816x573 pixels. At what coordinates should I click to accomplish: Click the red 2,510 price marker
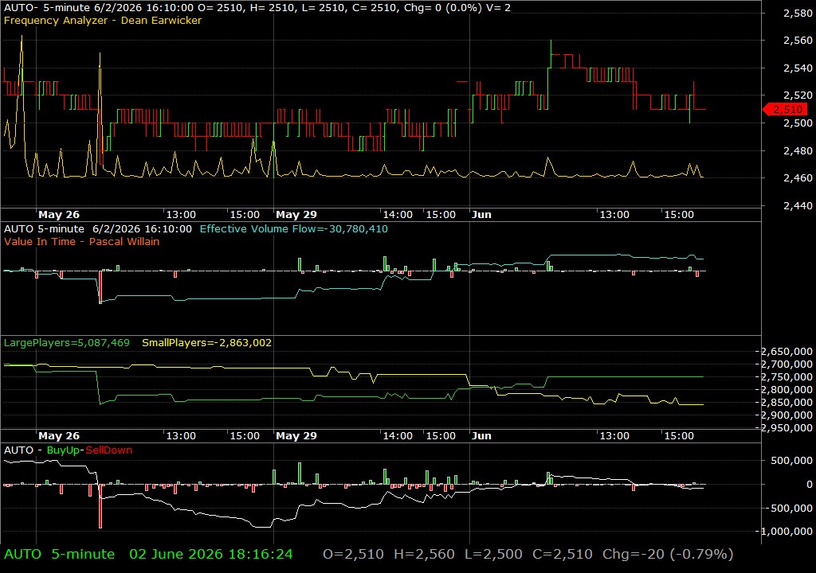[785, 109]
